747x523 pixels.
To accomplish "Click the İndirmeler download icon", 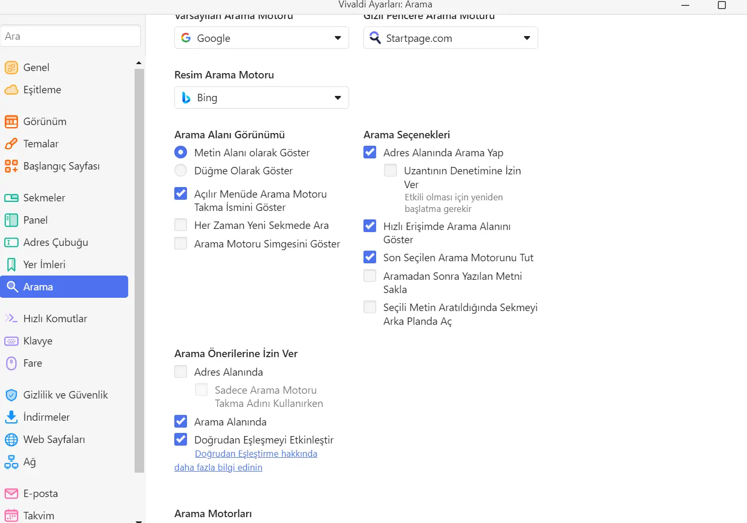I will (11, 418).
